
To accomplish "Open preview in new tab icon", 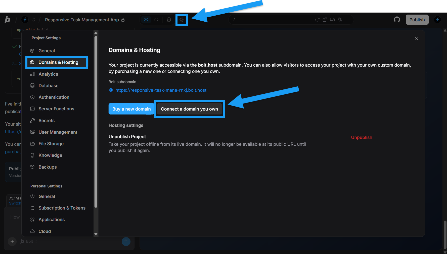I will (325, 20).
